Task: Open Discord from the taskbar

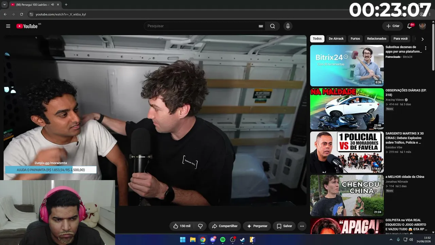Action: [213, 240]
